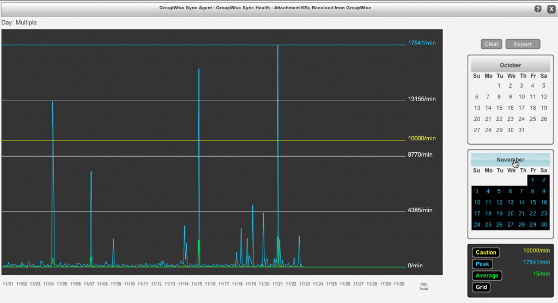Choose October 12 in the calendar
Viewport: 558px width, 303px height.
pyautogui.click(x=544, y=97)
